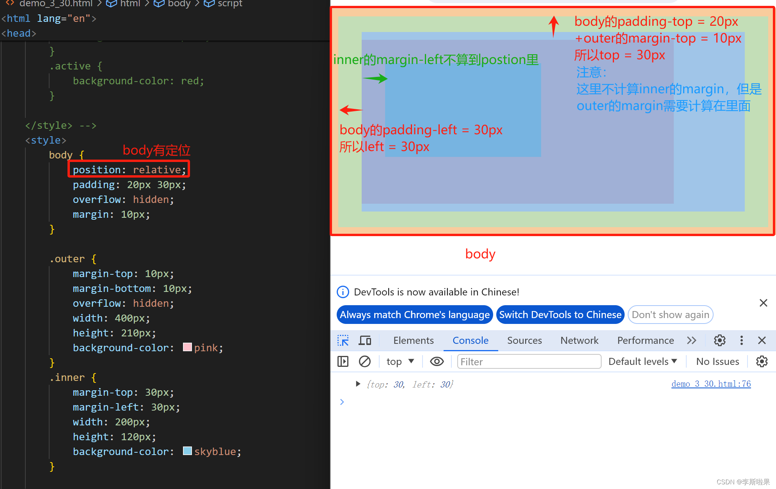Switch to the Elements tab

pos(413,340)
